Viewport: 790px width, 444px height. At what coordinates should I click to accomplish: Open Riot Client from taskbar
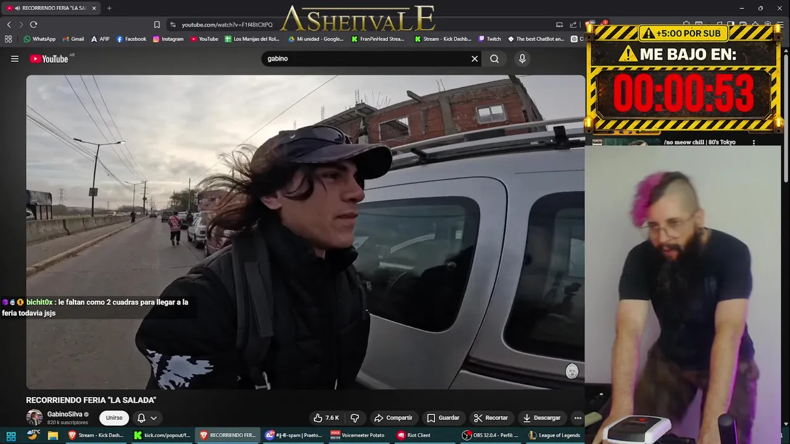(x=425, y=435)
